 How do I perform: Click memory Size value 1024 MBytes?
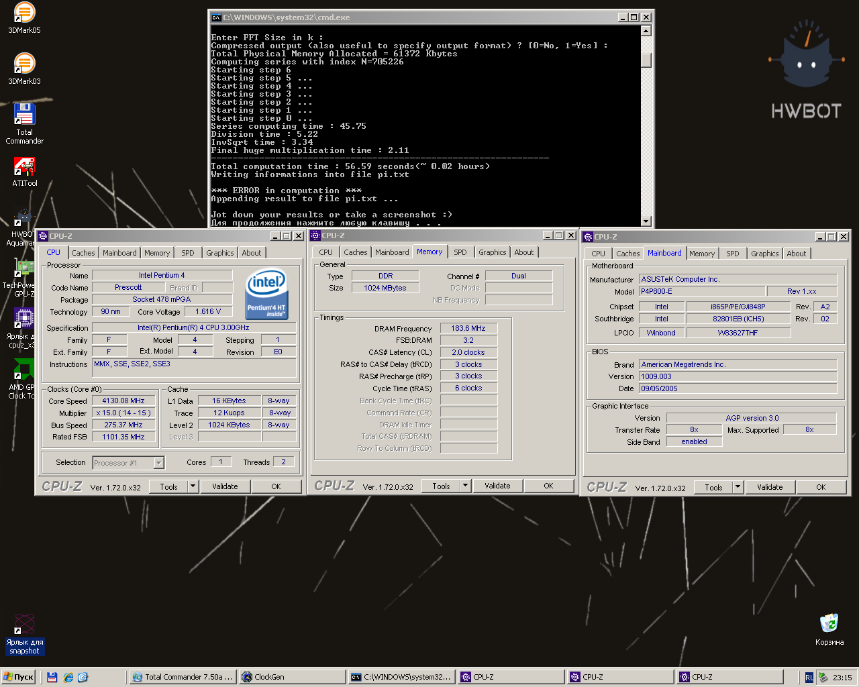point(385,288)
